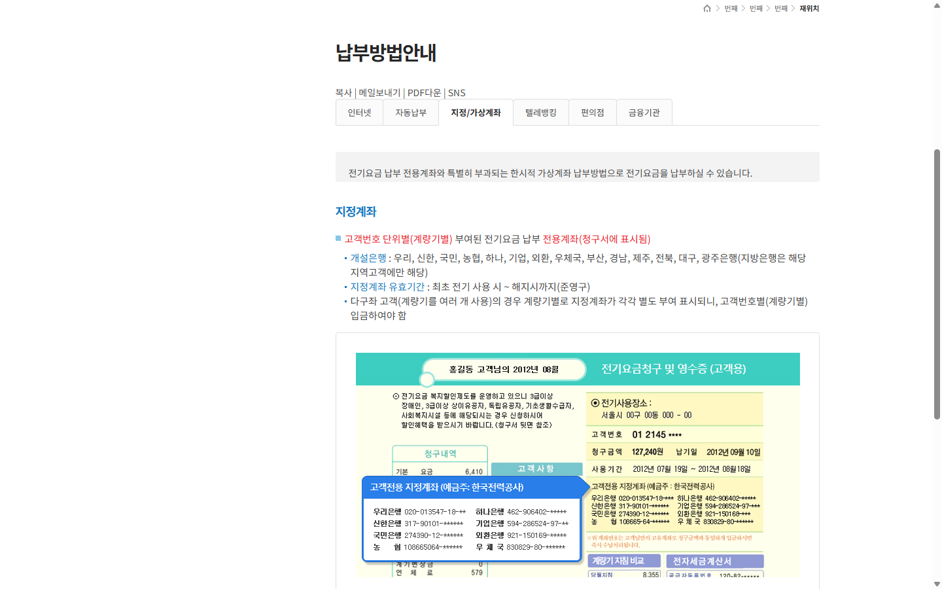Click the 복사 link
This screenshot has width=942, height=589.
pos(343,93)
